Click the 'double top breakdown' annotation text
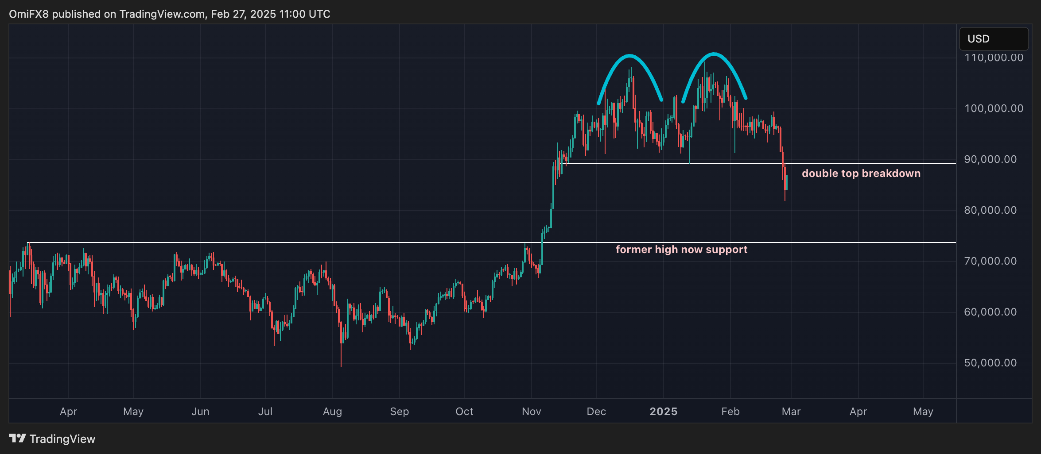The width and height of the screenshot is (1041, 454). pos(861,173)
